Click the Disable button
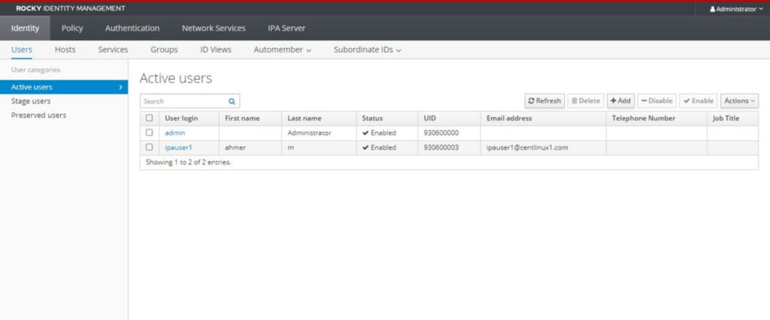Screen dimensions: 770x320 657,101
